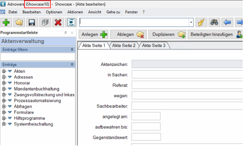Image resolution: width=243 pixels, height=146 pixels.
Task: Click the Gegenstandswert input field
Action: (146, 137)
